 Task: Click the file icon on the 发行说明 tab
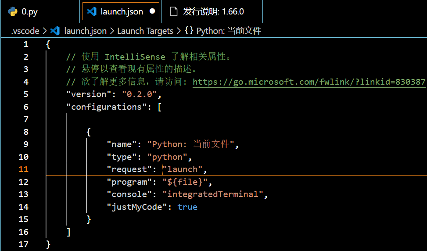pos(174,11)
